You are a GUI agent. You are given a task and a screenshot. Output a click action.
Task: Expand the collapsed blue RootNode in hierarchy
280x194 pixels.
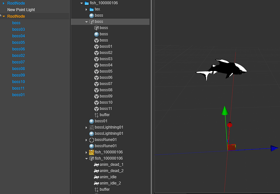[3, 3]
